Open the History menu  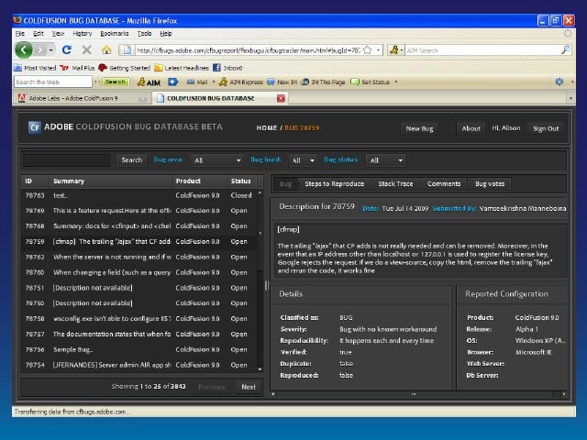point(82,34)
